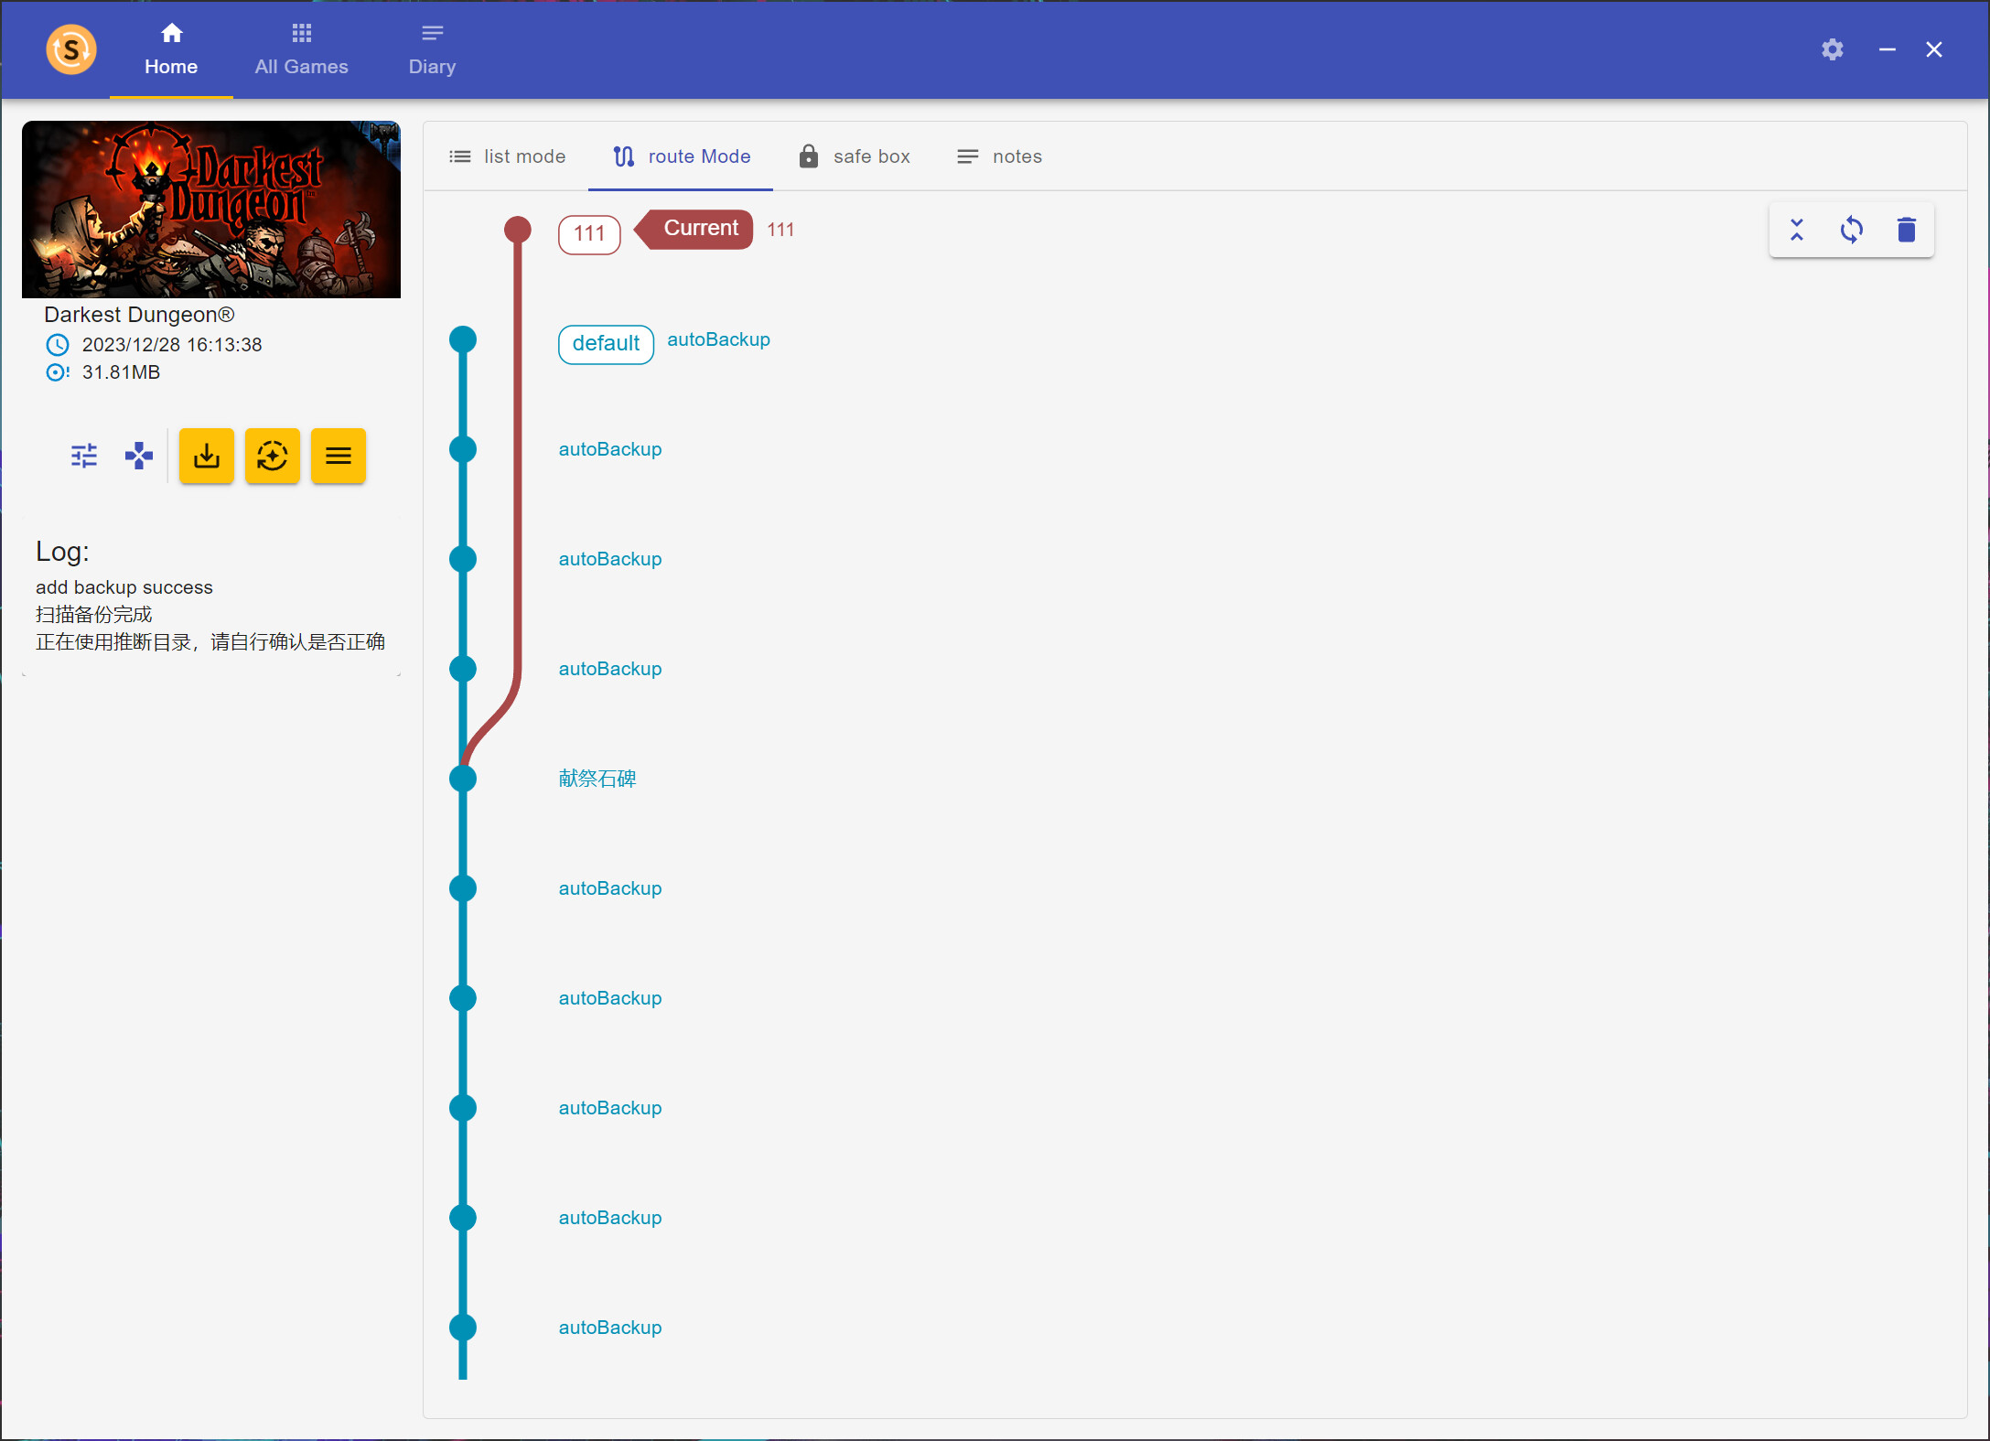Select the route Mode view
The width and height of the screenshot is (1990, 1441).
681,156
